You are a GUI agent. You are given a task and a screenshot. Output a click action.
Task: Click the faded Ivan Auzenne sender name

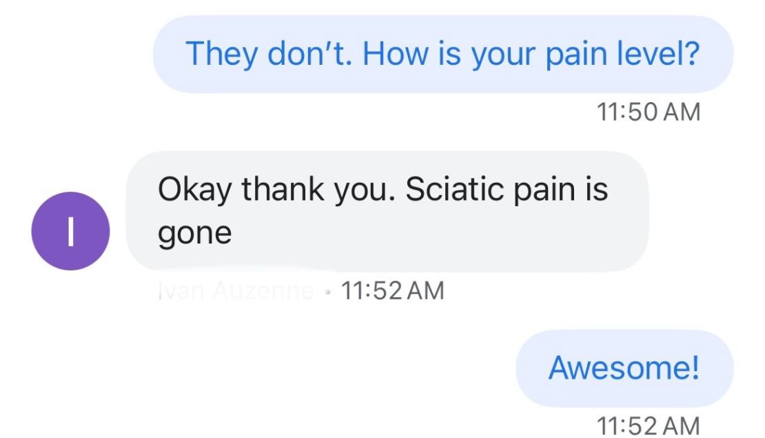coord(235,291)
